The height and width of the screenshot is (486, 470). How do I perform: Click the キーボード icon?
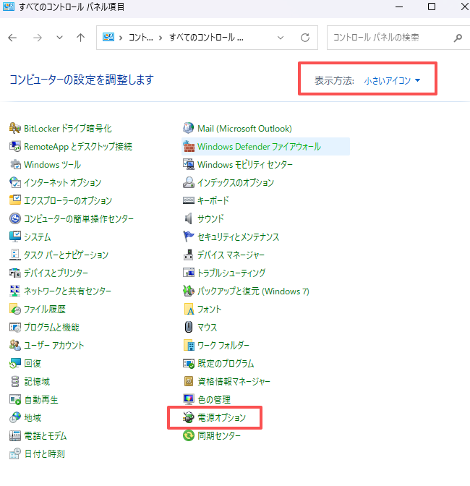[x=189, y=200]
